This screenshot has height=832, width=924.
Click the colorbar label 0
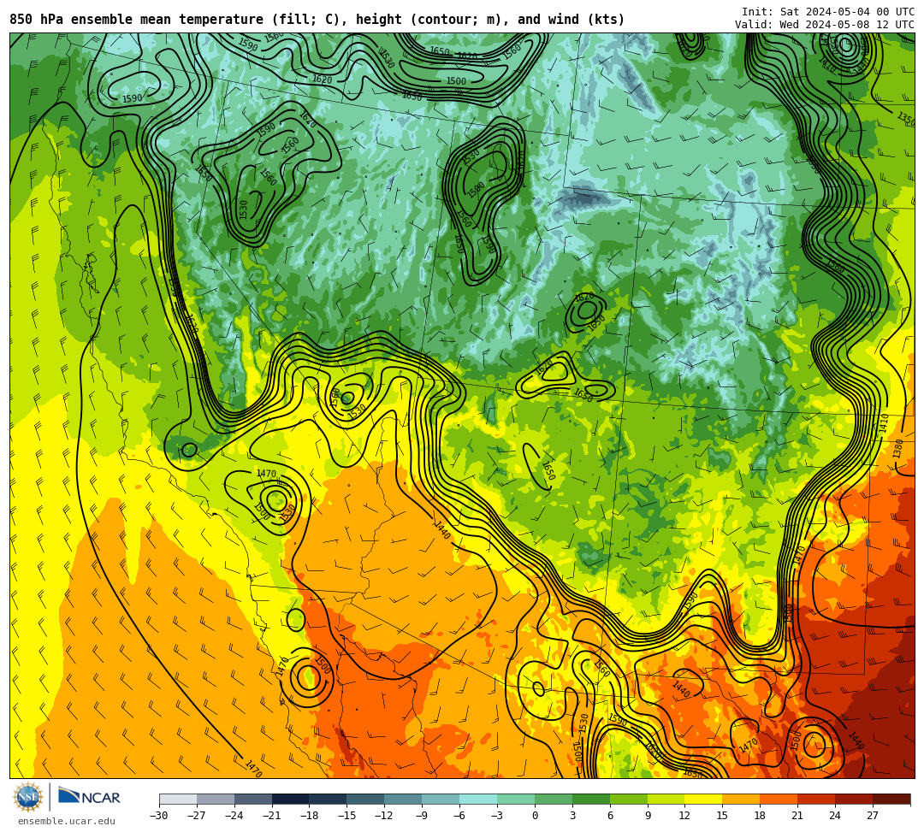point(535,816)
